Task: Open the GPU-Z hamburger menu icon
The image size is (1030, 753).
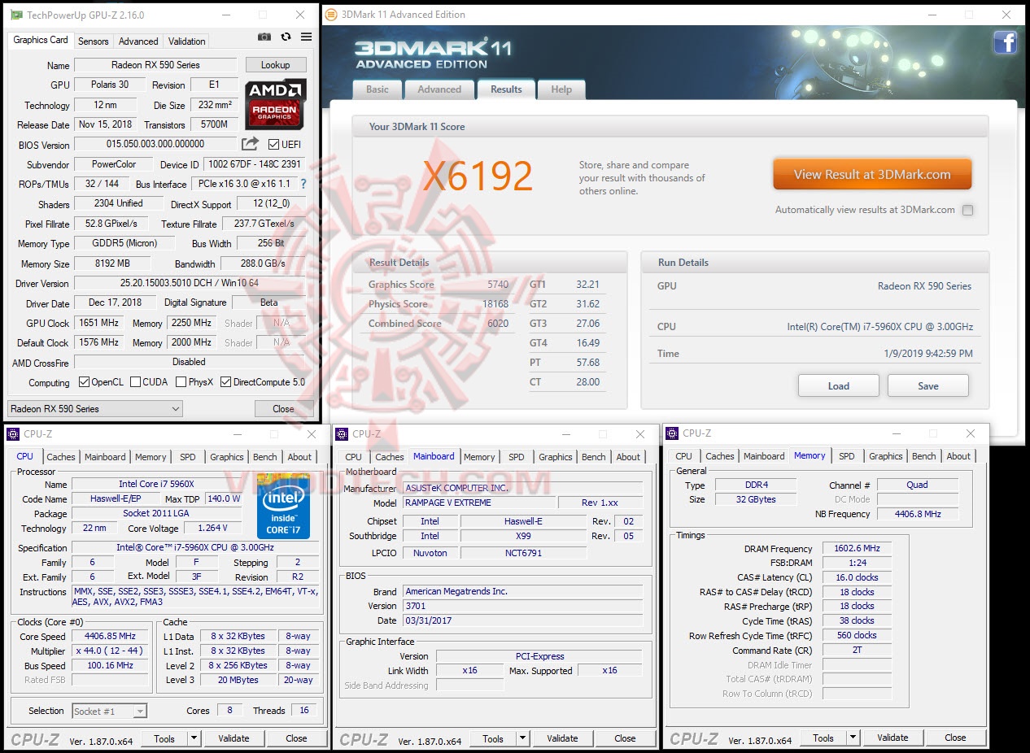Action: (306, 37)
